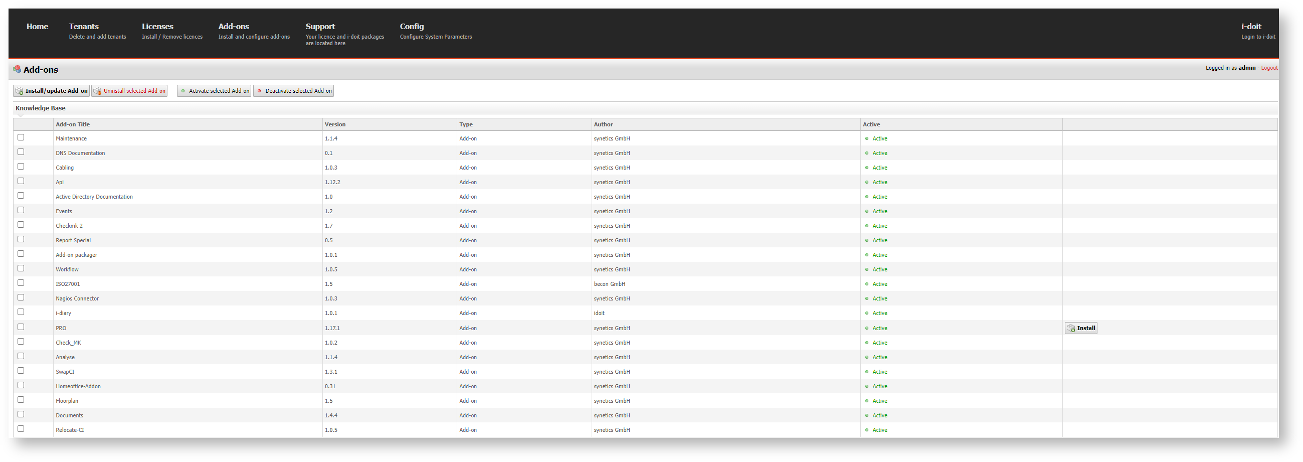
Task: Click the 'SwapCI' add-on title
Action: (x=65, y=372)
